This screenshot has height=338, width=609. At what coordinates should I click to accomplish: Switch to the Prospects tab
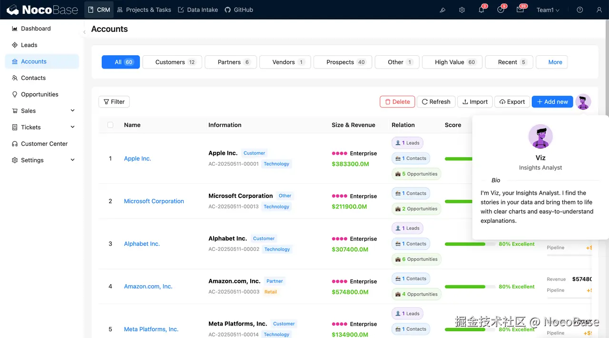coord(345,62)
